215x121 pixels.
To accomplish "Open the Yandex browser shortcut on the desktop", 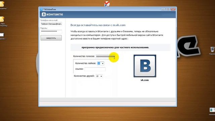I will click(x=107, y=4).
